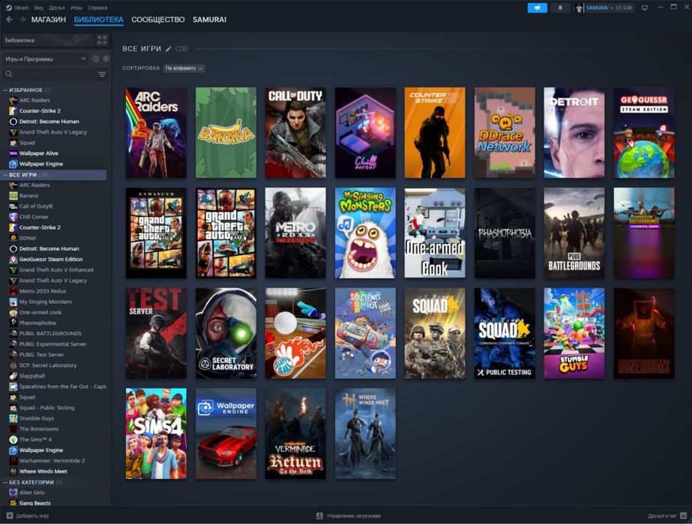Click the back navigation arrow
Screen dimensions: 692x524
coord(10,19)
